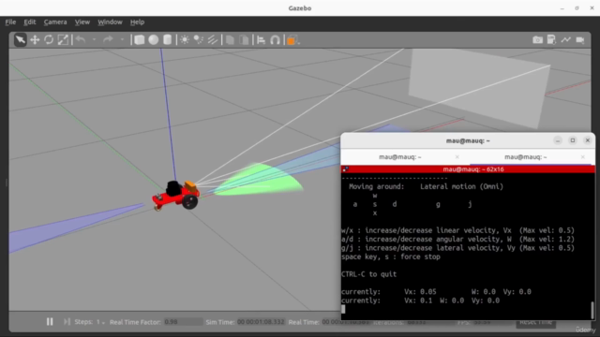
Task: Click 'space key, s : force stop' line
Action: 391,256
